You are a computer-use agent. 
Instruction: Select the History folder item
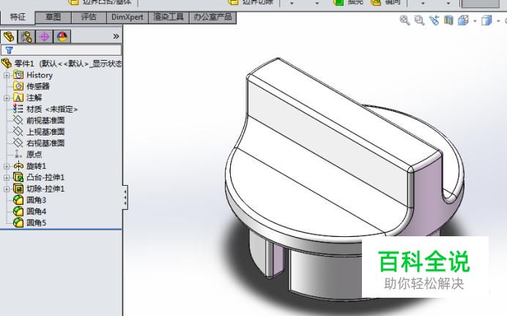click(x=33, y=75)
